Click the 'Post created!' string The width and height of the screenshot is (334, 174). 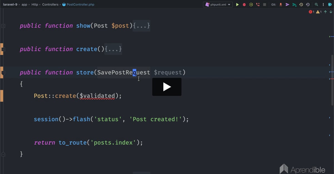155,119
